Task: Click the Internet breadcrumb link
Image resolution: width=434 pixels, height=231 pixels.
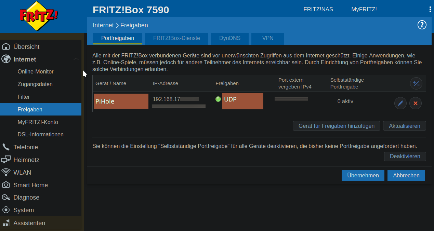Action: (103, 25)
